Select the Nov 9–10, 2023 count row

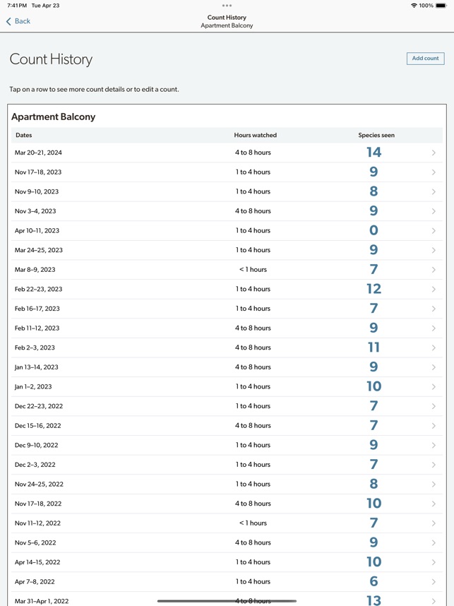[227, 191]
